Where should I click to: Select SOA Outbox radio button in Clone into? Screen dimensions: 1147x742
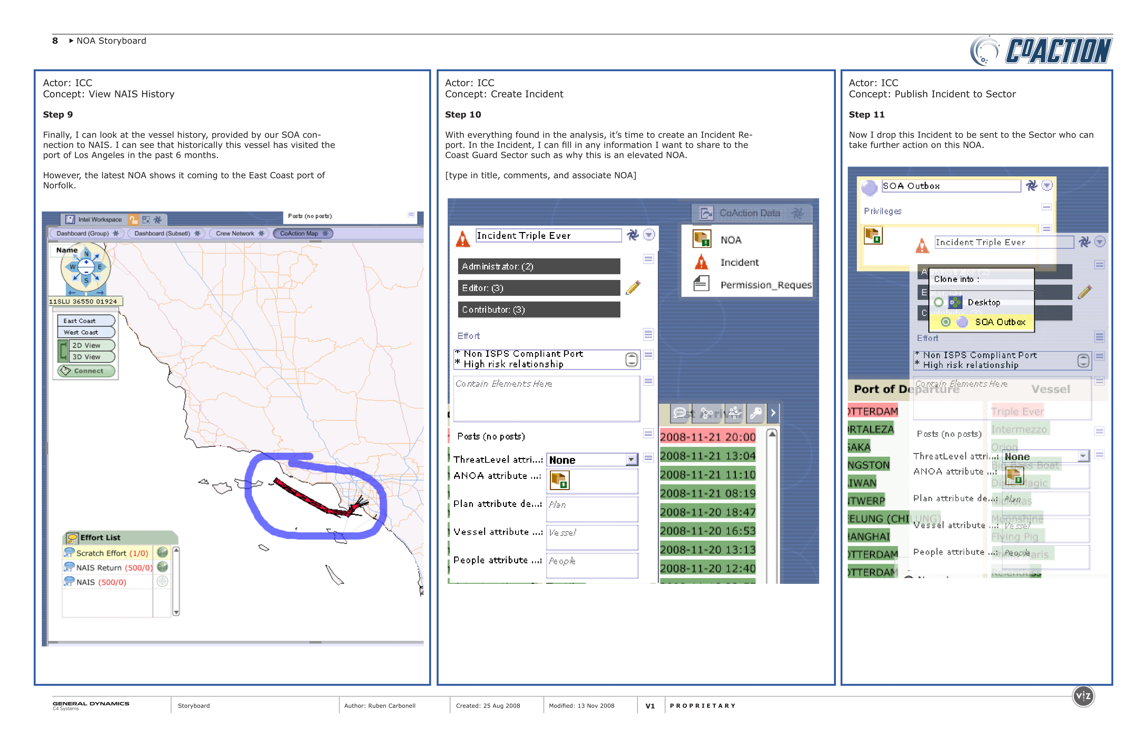pyautogui.click(x=946, y=322)
